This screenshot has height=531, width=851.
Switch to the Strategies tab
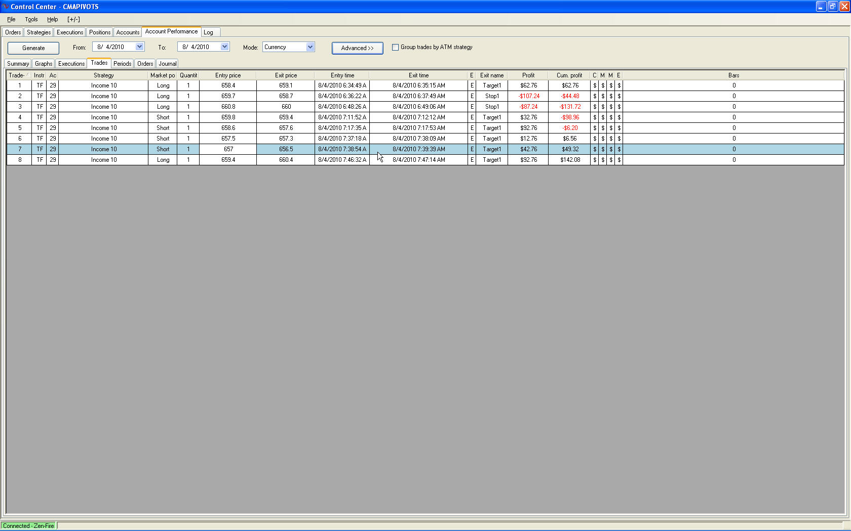[x=39, y=32]
